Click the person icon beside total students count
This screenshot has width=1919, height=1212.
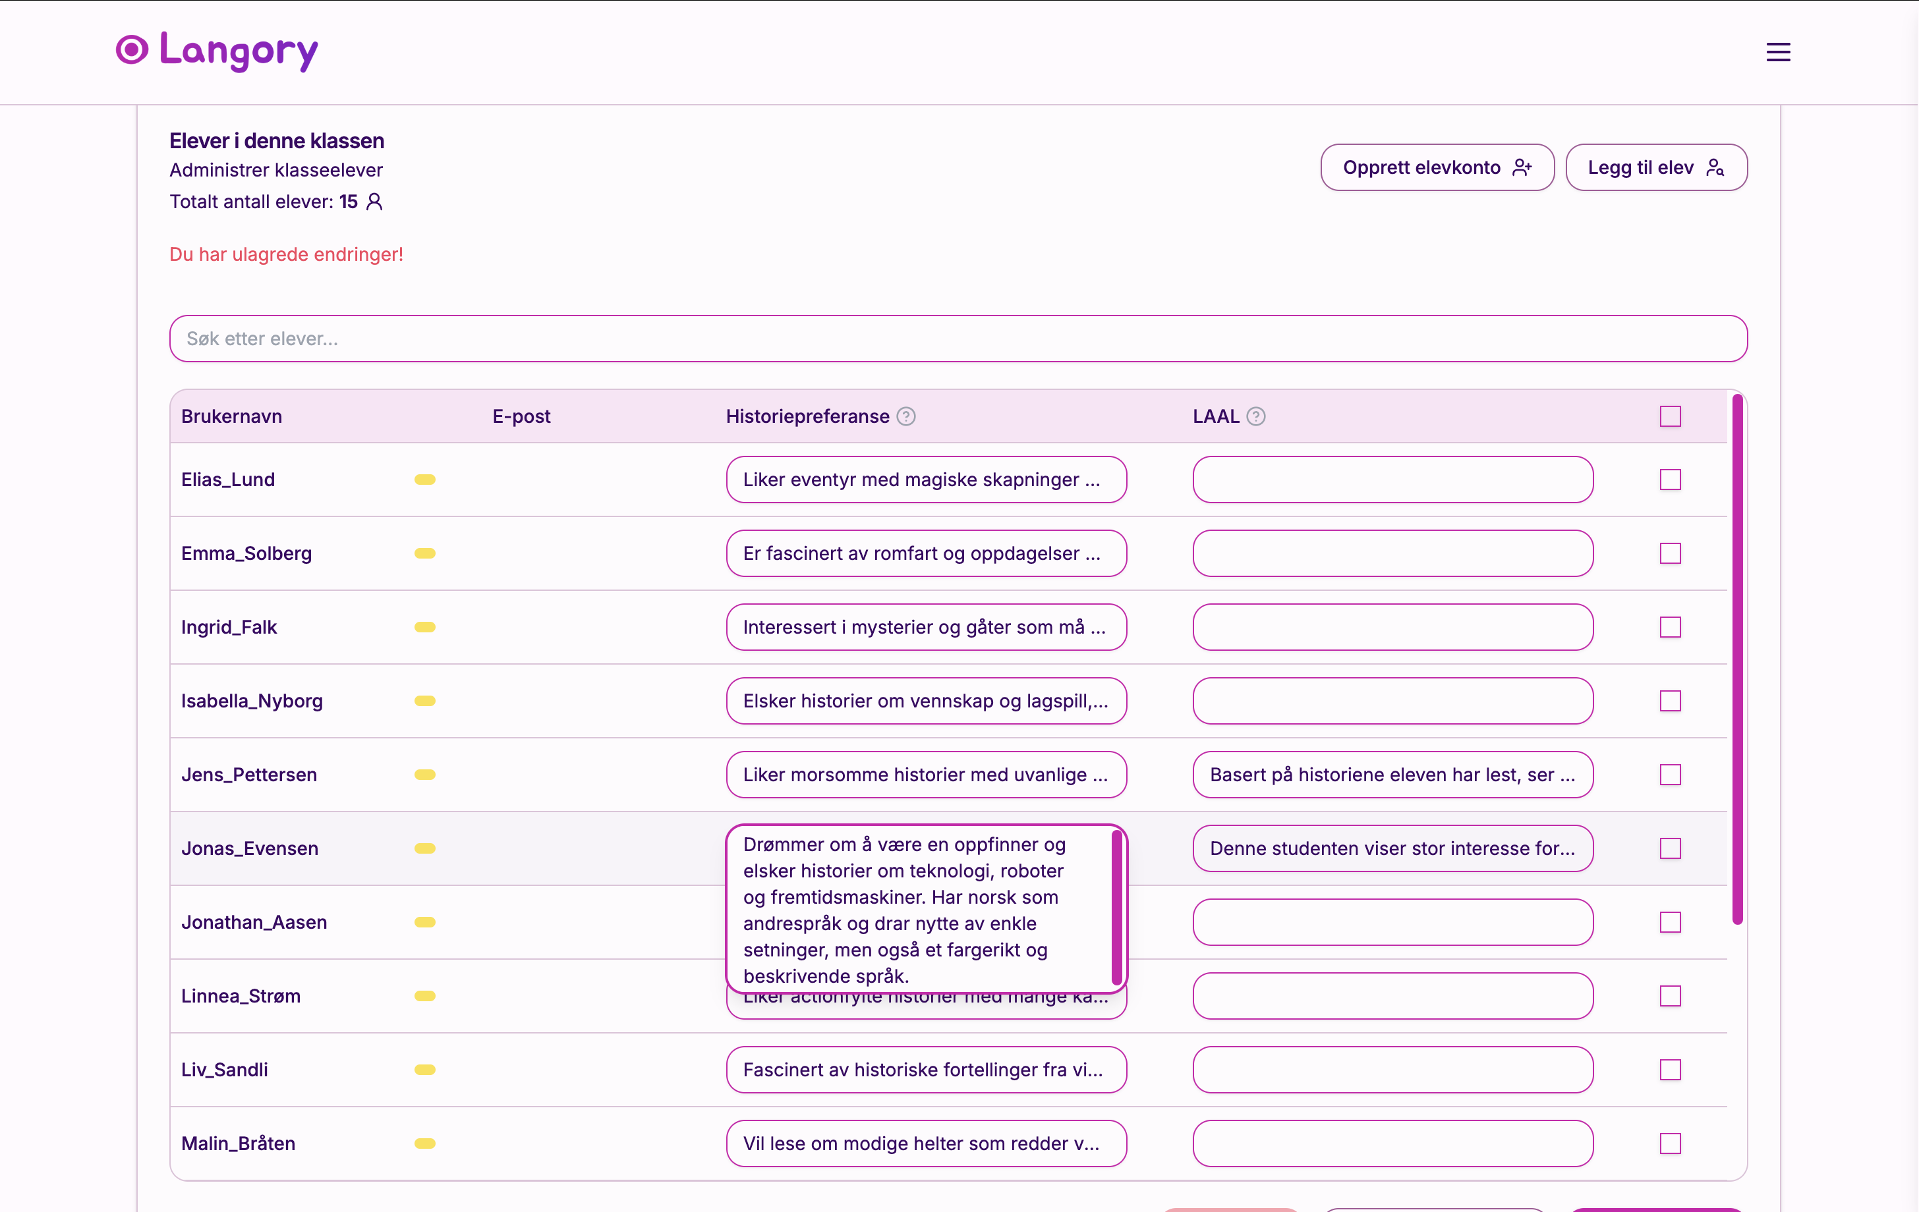pos(374,202)
